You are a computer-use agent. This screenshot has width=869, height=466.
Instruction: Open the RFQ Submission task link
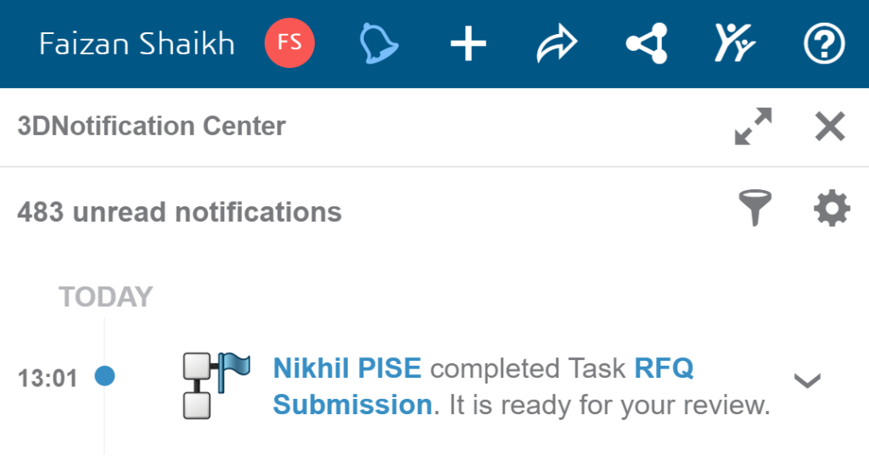(483, 387)
